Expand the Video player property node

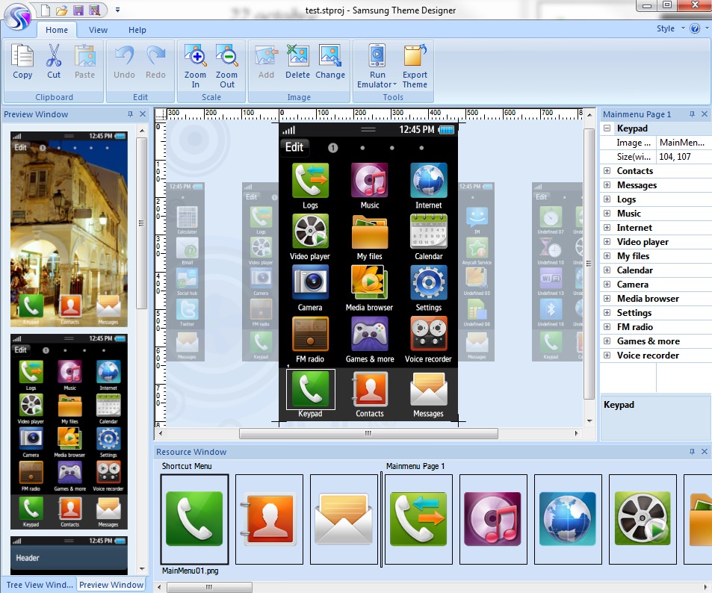(x=607, y=241)
